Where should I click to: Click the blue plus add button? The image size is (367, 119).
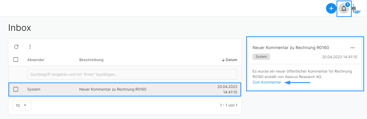point(331,8)
